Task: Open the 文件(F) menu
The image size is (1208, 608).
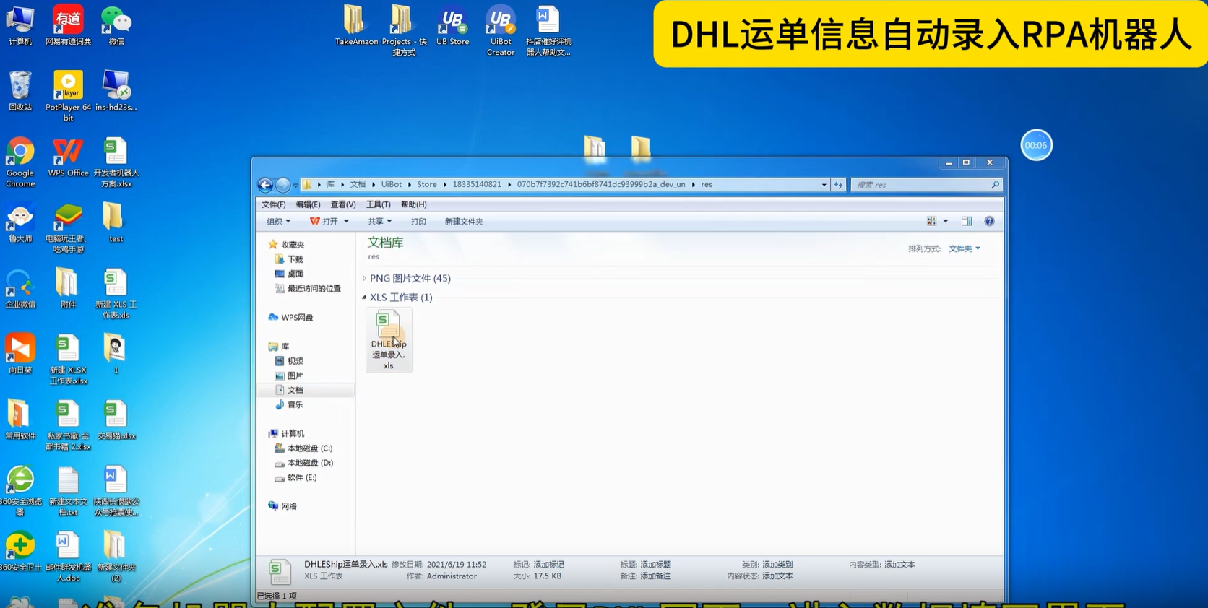Action: point(273,204)
